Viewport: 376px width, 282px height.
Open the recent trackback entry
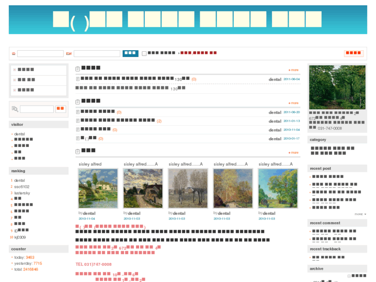click(x=328, y=257)
